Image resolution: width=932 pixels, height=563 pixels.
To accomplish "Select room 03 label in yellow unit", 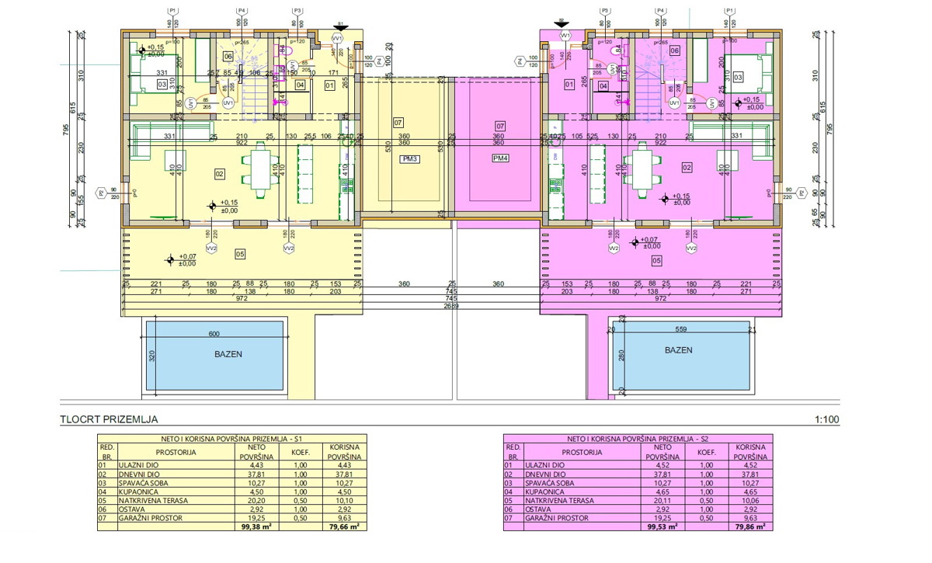I will (x=162, y=84).
